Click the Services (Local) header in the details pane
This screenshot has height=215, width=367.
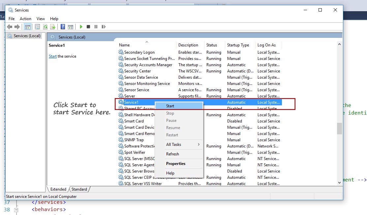click(72, 37)
